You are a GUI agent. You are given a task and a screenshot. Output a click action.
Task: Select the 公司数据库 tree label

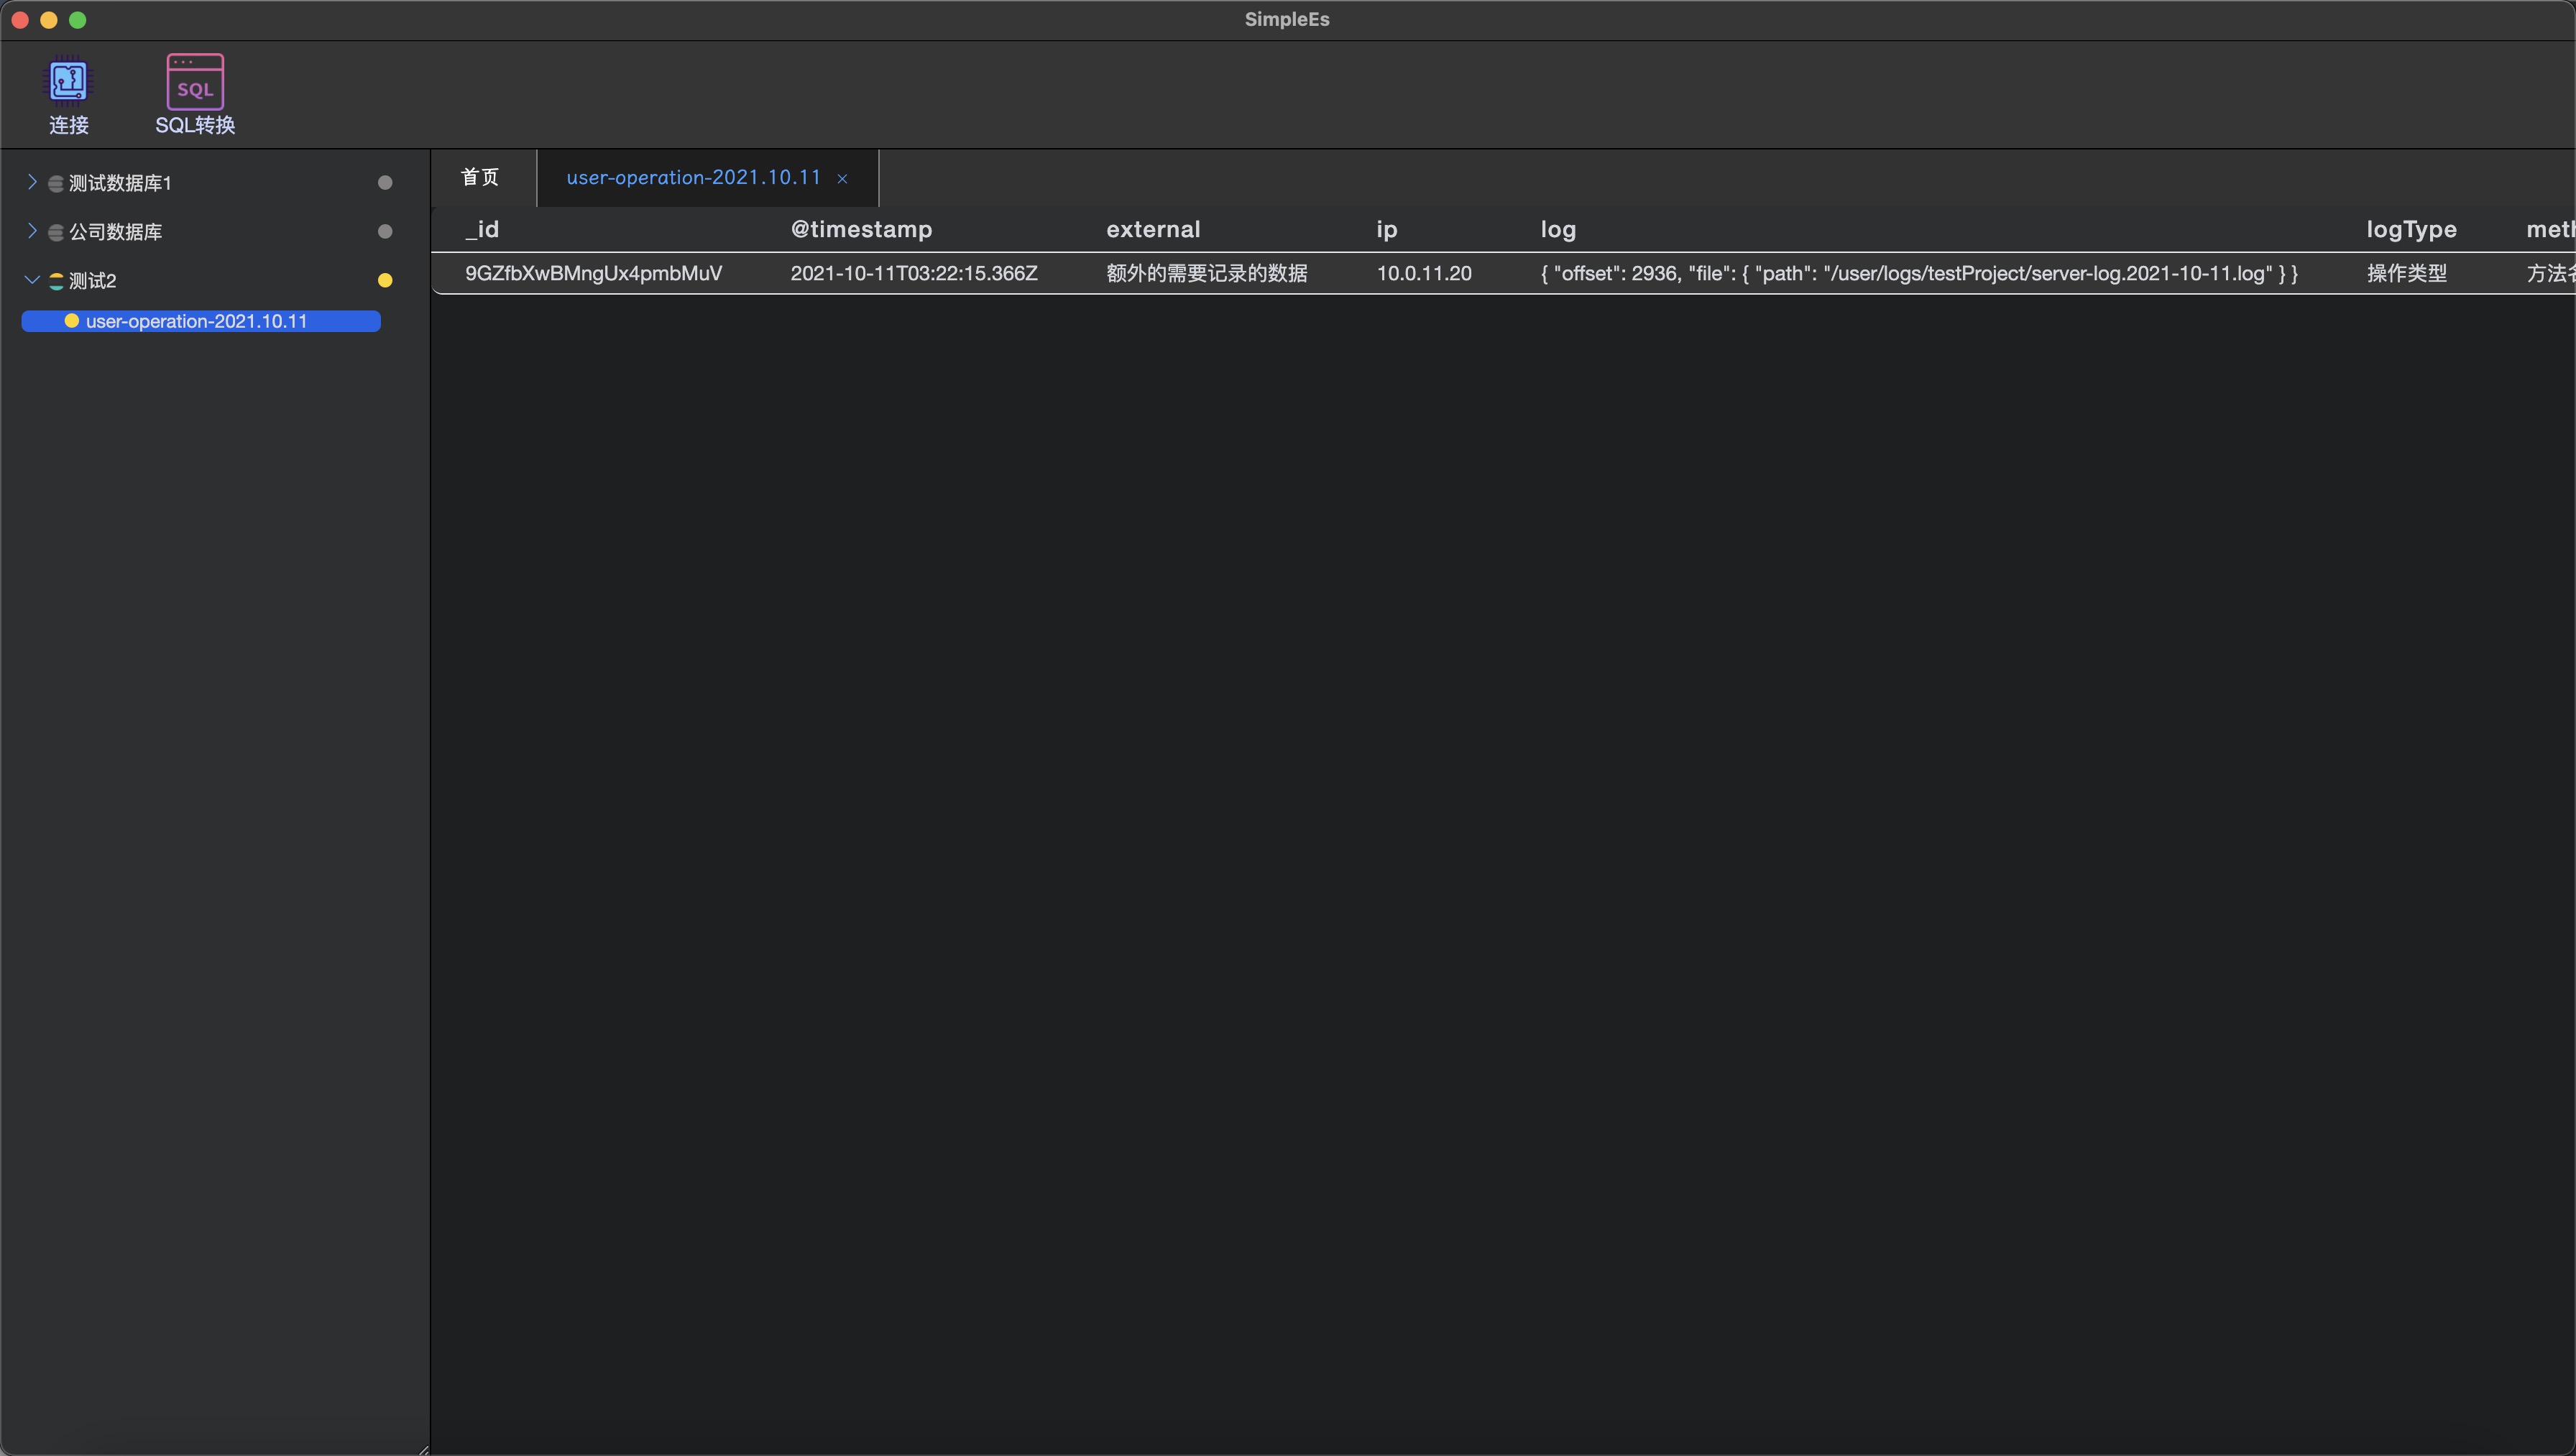(115, 232)
